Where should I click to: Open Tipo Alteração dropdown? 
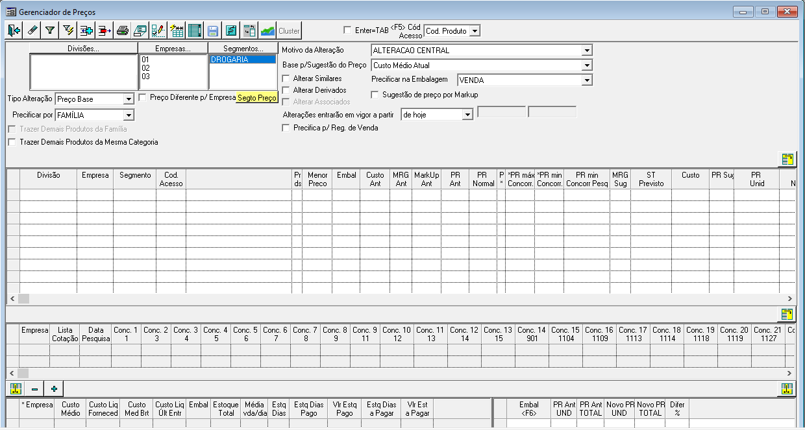[x=128, y=99]
